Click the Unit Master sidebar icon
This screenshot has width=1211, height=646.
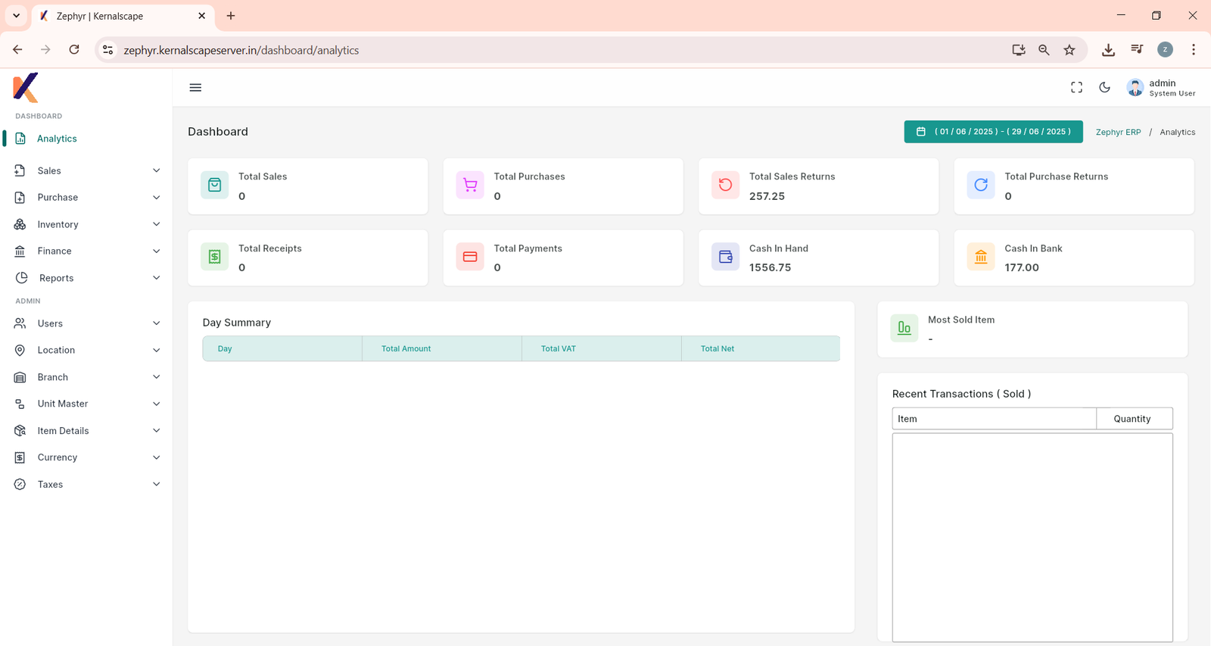coord(20,404)
